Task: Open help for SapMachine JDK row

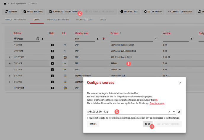Action: coord(52,76)
